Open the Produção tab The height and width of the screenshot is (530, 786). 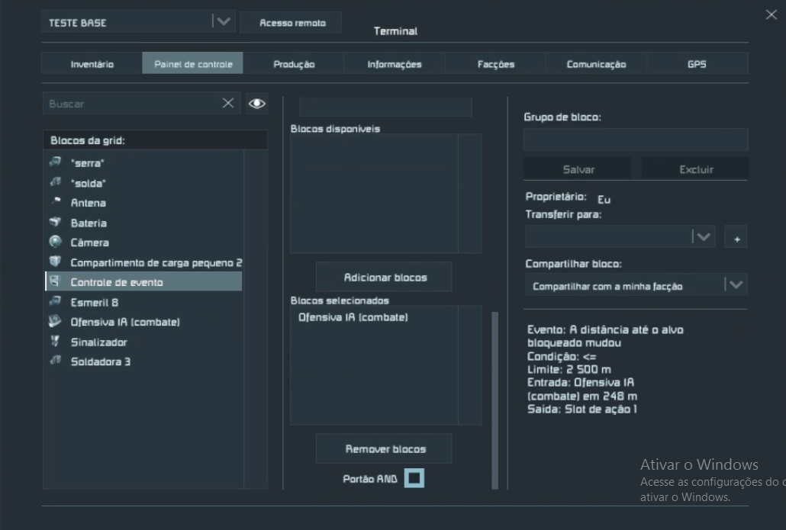point(294,64)
